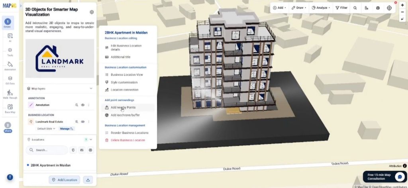Toggle visibility of Landmark Real Estate layer
The height and width of the screenshot is (188, 408).
[x=83, y=122]
